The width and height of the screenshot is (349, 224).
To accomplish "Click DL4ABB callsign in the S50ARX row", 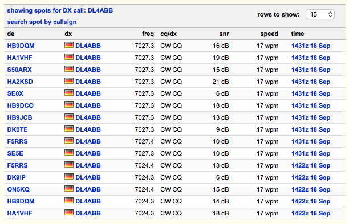I will (88, 70).
